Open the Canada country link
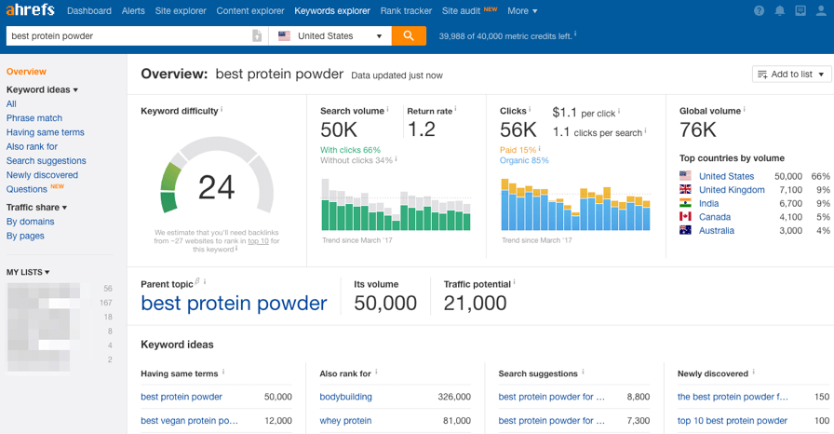Screen dimensions: 834x434 (x=714, y=217)
